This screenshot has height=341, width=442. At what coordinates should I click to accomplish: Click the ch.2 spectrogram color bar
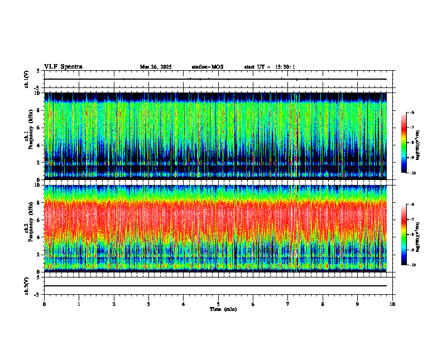point(403,235)
